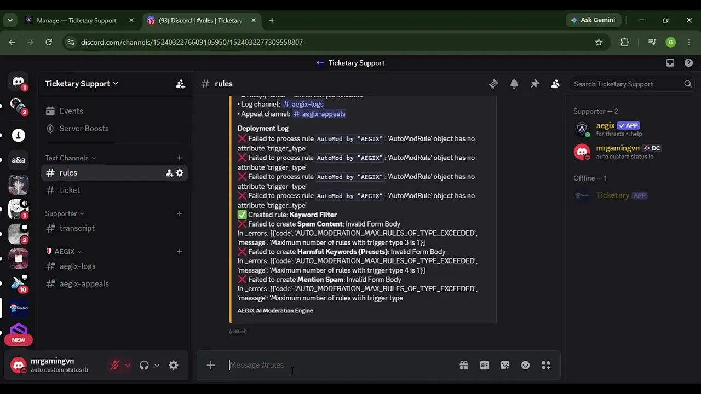
Task: Open the emoji picker
Action: [526, 365]
